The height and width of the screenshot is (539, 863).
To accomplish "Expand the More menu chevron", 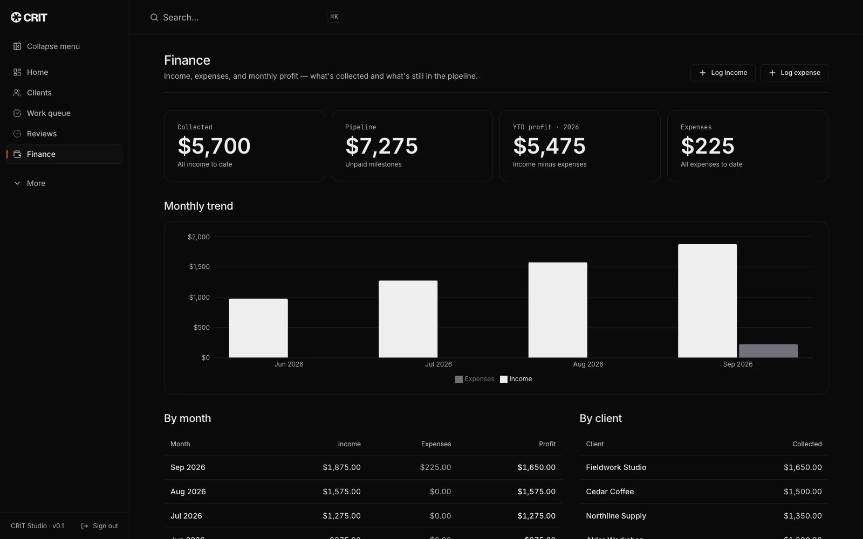I will click(17, 183).
